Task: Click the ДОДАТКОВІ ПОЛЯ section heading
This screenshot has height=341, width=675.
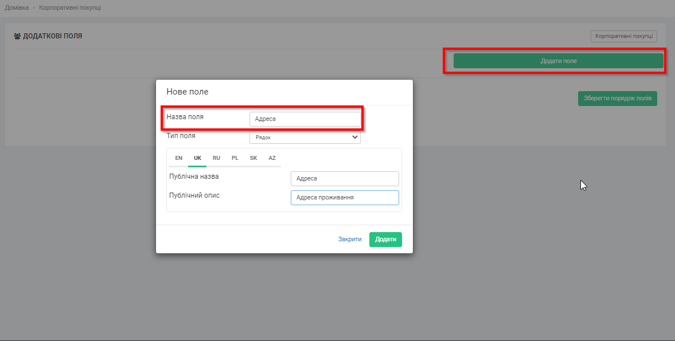Action: (x=52, y=36)
